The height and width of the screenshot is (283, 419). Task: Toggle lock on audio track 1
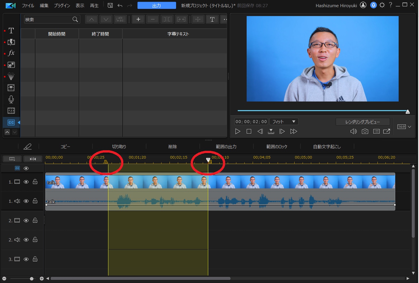click(x=35, y=201)
